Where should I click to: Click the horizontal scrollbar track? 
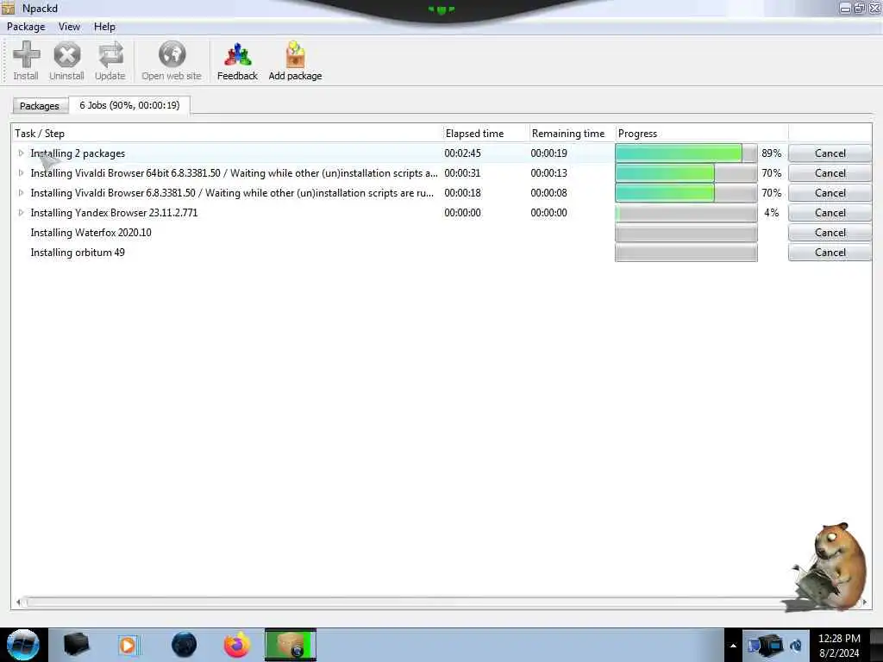(x=441, y=603)
